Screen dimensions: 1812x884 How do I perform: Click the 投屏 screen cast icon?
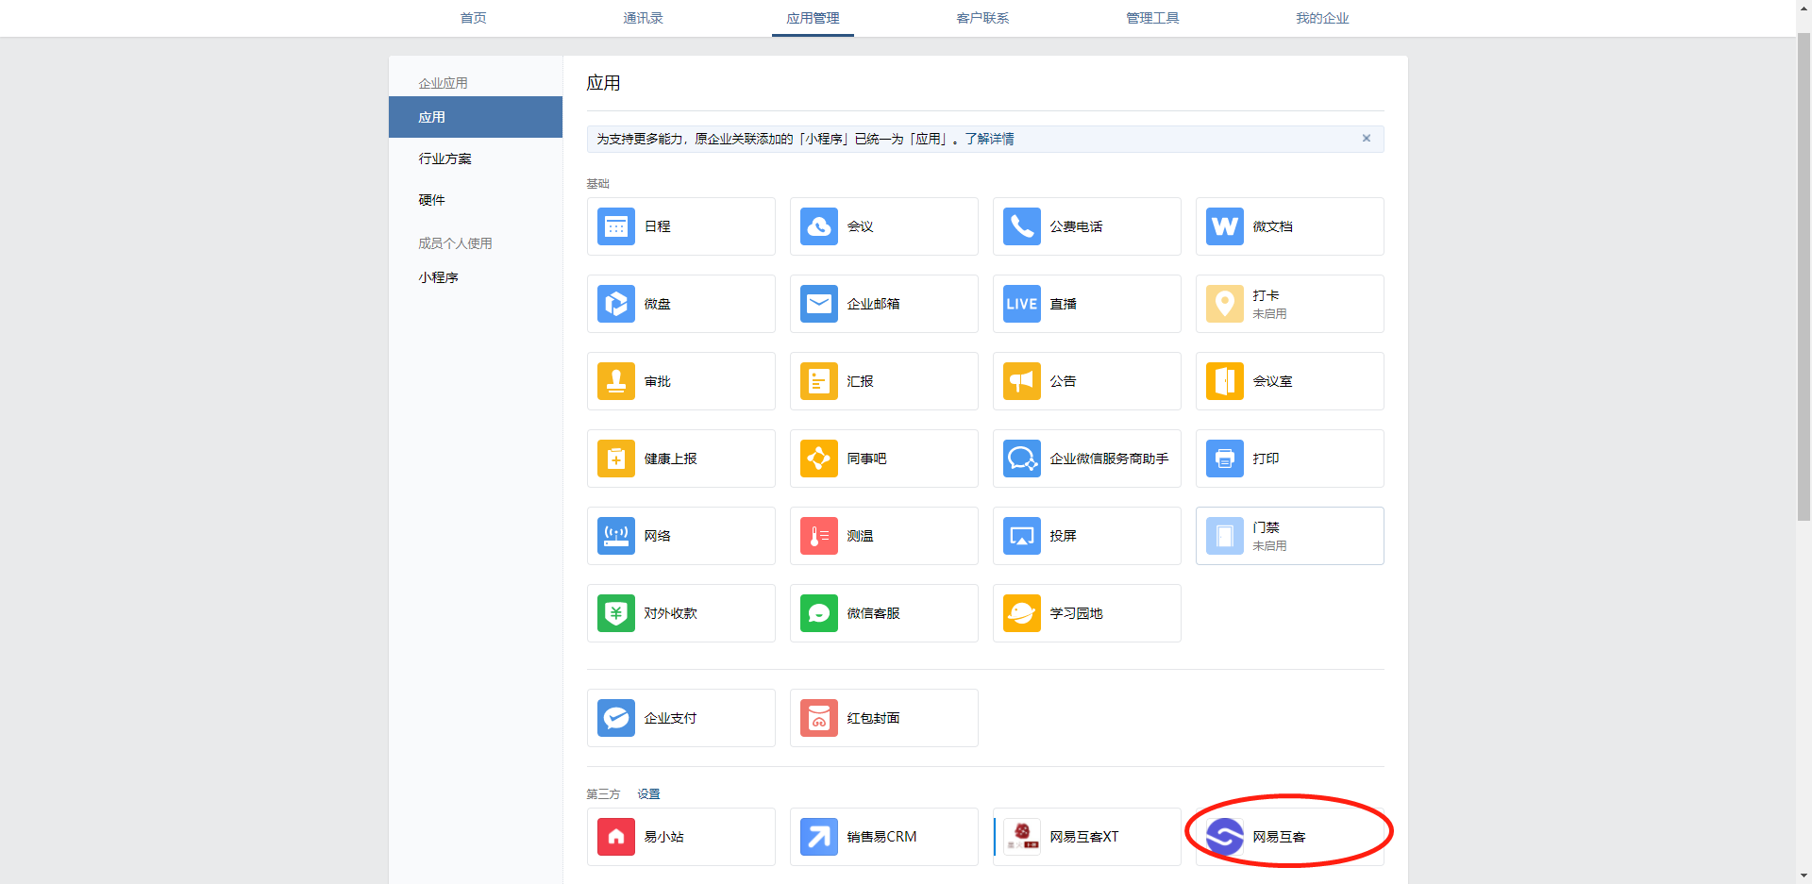point(1021,536)
